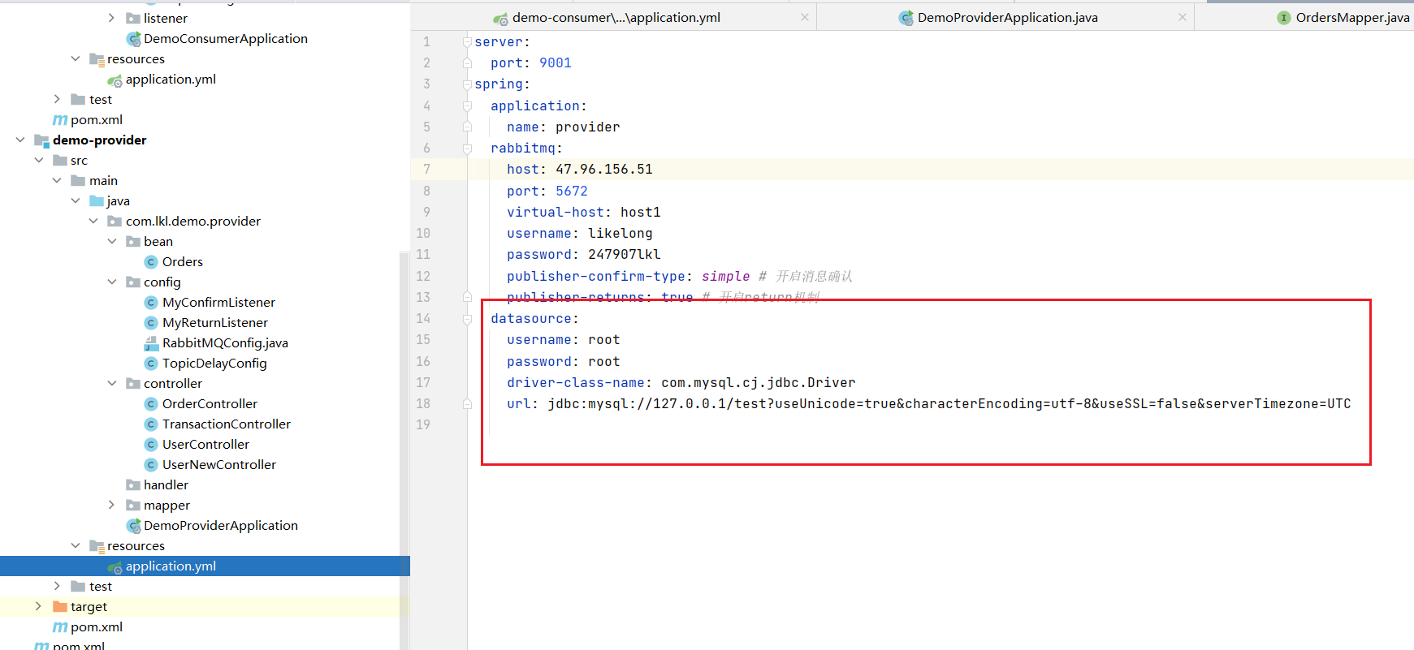Screen dimensions: 1414x650
Task: Collapse the demo-provider module node
Action: coord(20,140)
